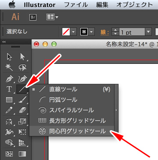Open the ファイル menu
The height and width of the screenshot is (160, 158).
[76, 5]
